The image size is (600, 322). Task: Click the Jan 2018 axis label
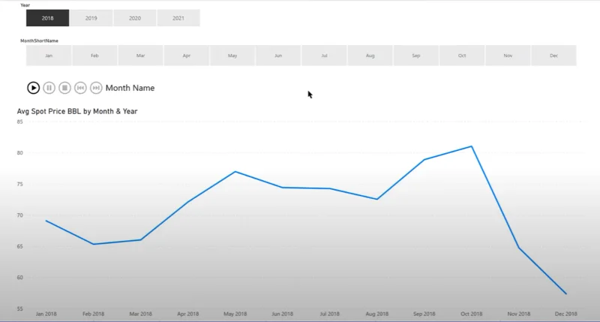(x=46, y=314)
